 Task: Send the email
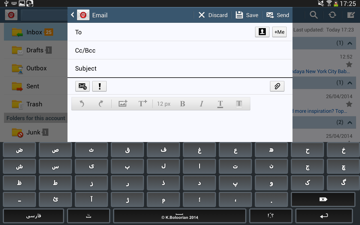click(x=278, y=15)
